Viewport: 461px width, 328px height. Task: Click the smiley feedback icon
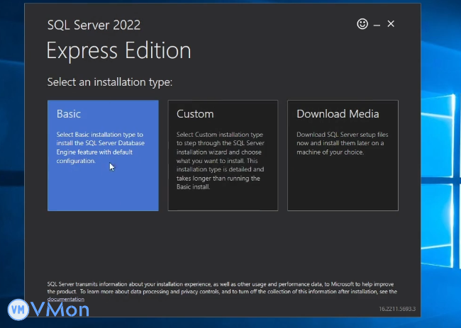pyautogui.click(x=362, y=24)
